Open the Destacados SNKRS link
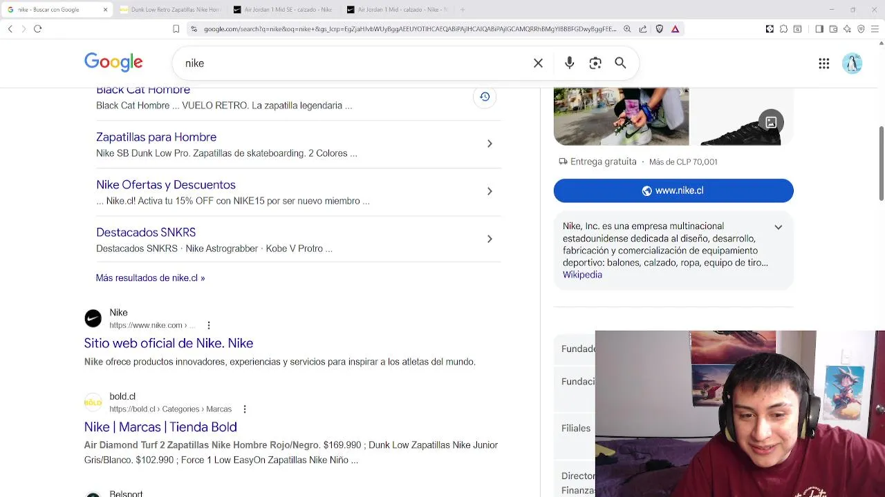Image resolution: width=885 pixels, height=497 pixels. tap(146, 233)
